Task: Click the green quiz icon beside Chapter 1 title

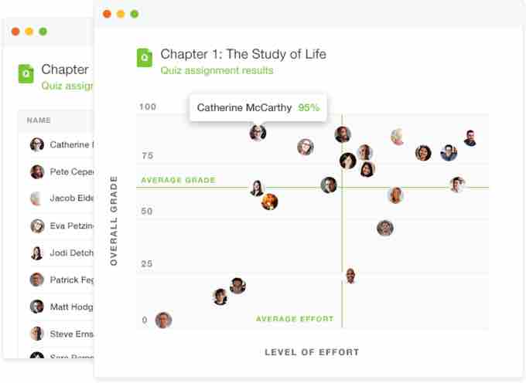Action: click(x=145, y=58)
